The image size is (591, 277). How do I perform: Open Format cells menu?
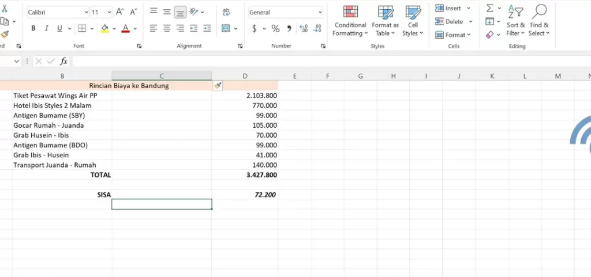[453, 35]
